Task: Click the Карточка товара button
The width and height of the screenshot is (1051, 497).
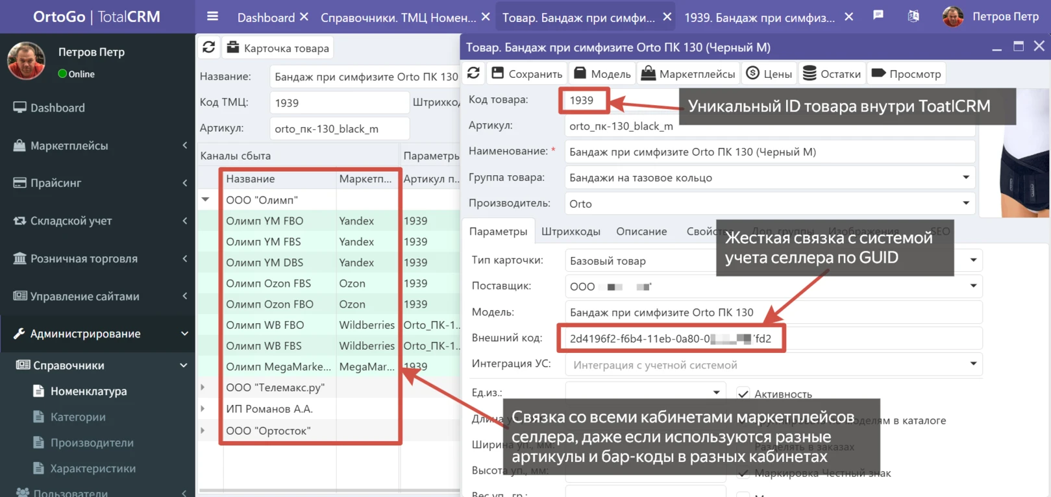Action: point(278,48)
